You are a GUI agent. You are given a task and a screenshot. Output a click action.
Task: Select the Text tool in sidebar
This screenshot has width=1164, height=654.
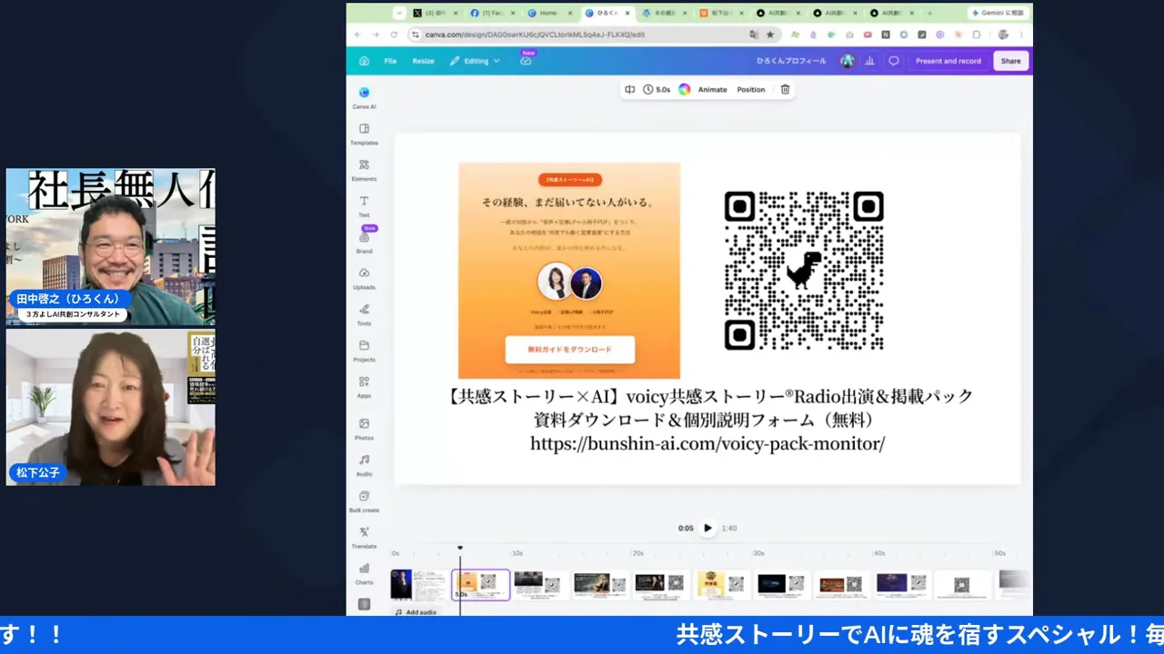[x=364, y=206]
